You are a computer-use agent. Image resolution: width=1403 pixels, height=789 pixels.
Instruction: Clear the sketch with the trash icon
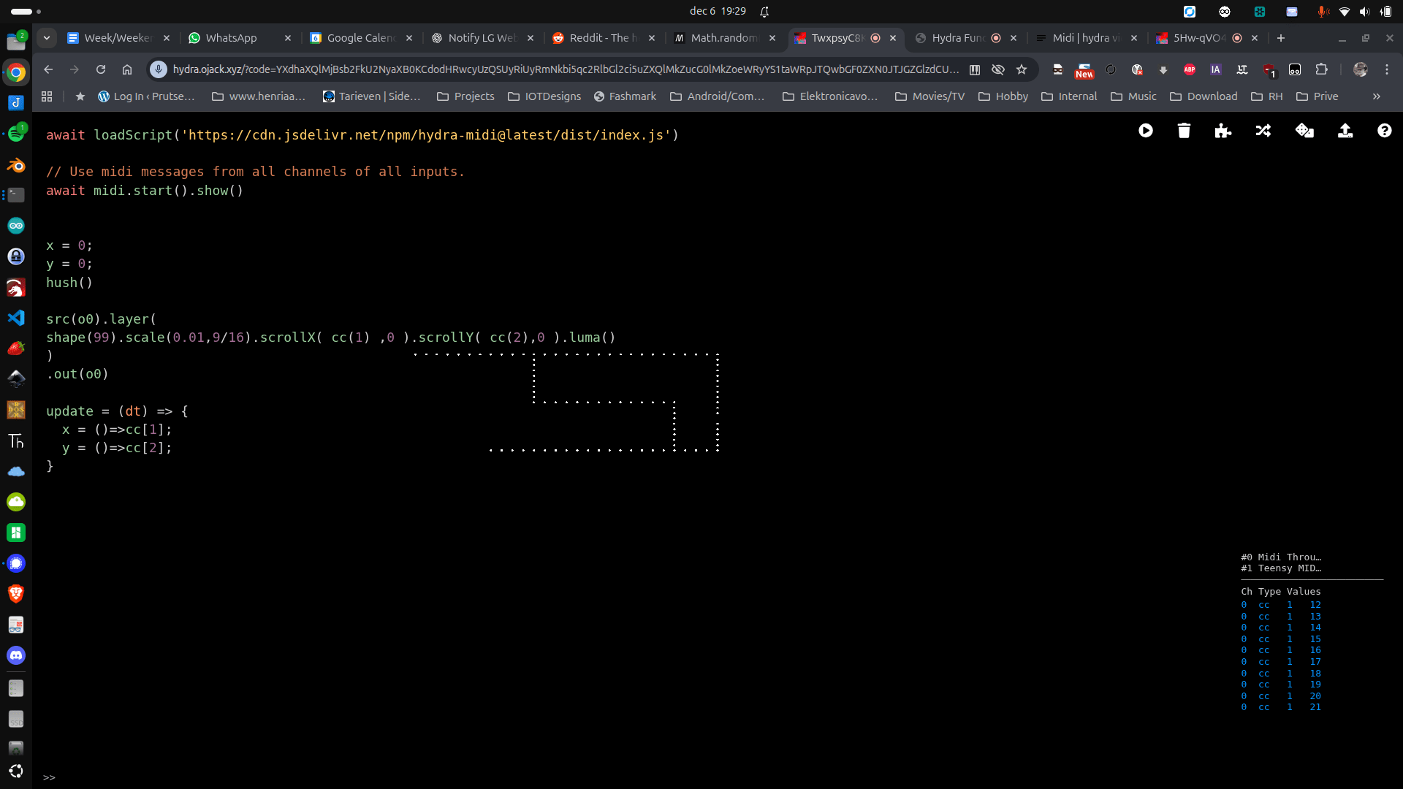tap(1184, 131)
